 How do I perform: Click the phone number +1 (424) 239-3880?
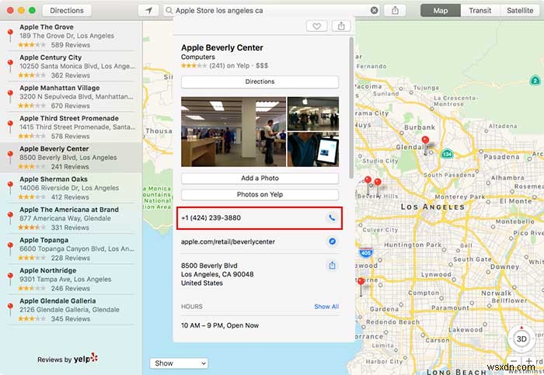[x=211, y=217]
